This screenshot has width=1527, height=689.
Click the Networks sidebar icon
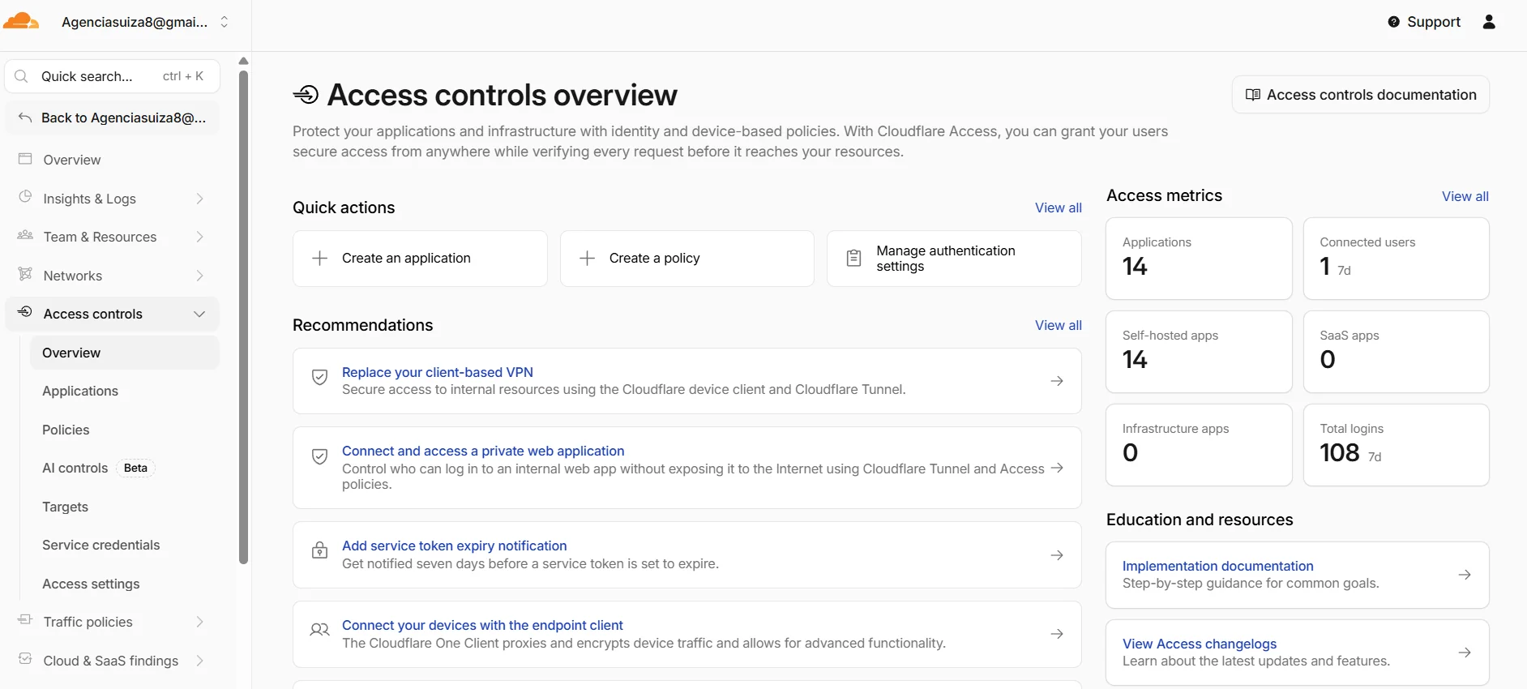25,274
